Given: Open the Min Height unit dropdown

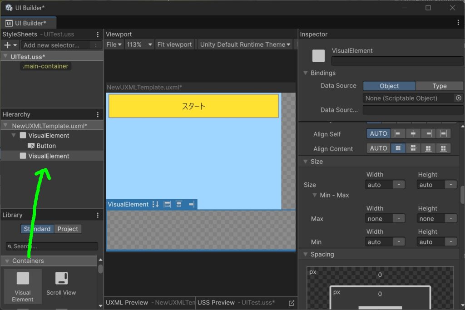Looking at the screenshot, I should 451,242.
